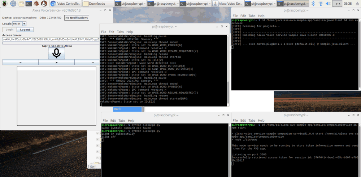This screenshot has height=177, width=361.
Task: Tap the microphone button to speak to Alexa
Action: click(x=56, y=53)
